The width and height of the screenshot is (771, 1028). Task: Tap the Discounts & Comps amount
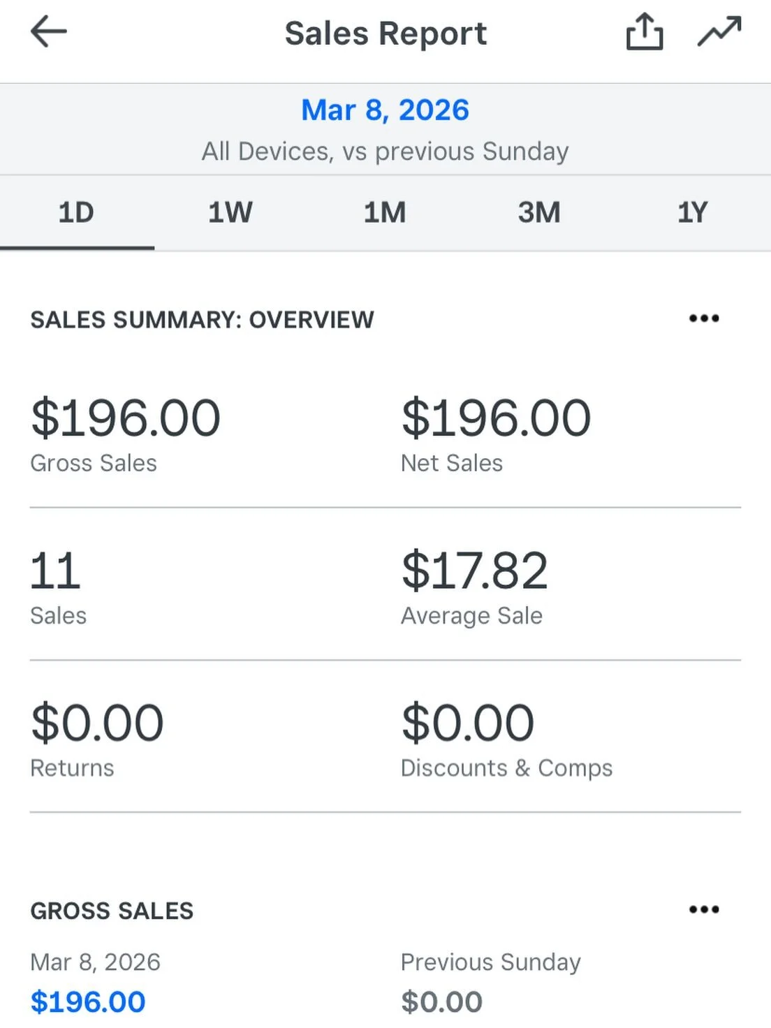click(468, 723)
